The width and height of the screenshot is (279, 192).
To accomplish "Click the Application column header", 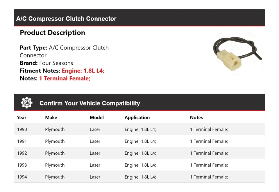I will pyautogui.click(x=137, y=117).
